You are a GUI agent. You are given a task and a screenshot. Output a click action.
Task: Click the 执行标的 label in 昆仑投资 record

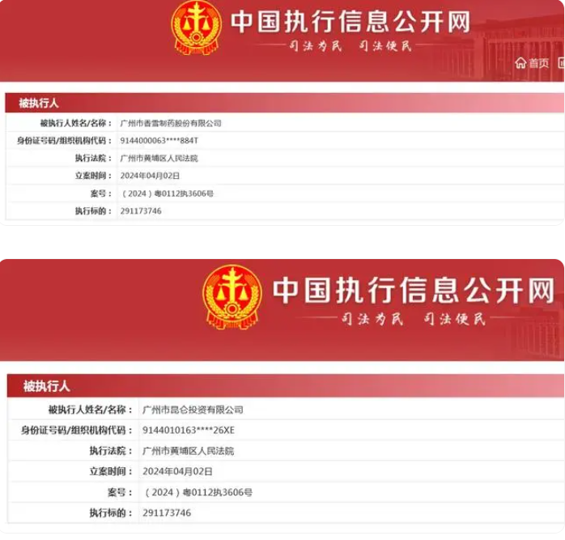pos(112,513)
